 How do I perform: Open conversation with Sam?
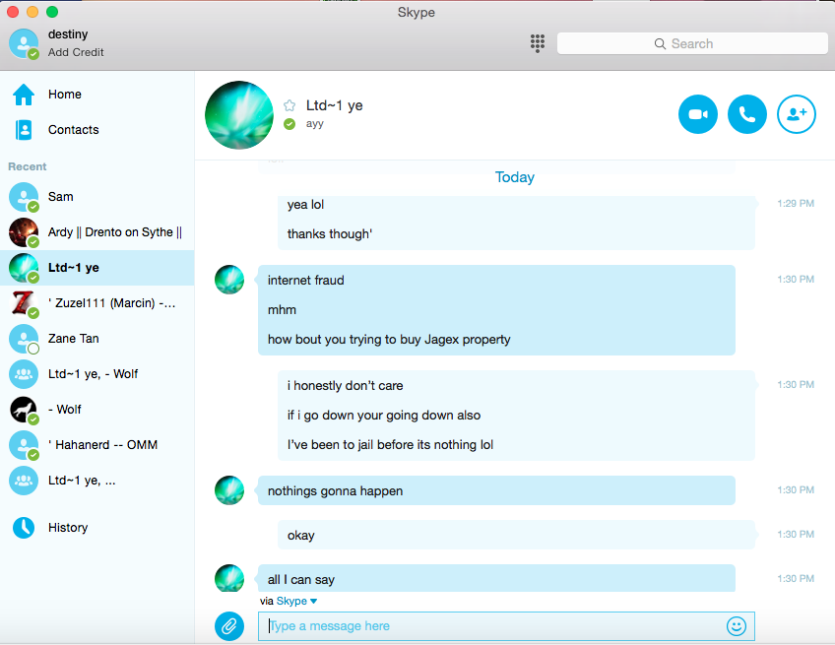pyautogui.click(x=96, y=197)
